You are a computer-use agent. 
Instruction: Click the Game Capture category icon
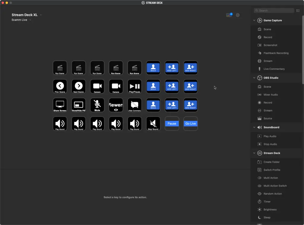(259, 20)
